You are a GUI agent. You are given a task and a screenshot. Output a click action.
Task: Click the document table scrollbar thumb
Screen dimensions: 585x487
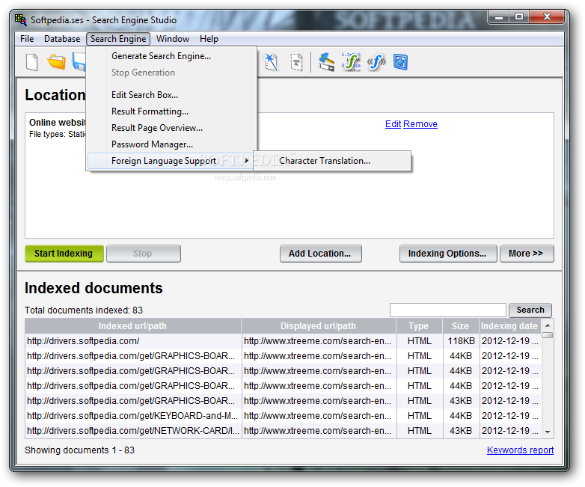548,335
